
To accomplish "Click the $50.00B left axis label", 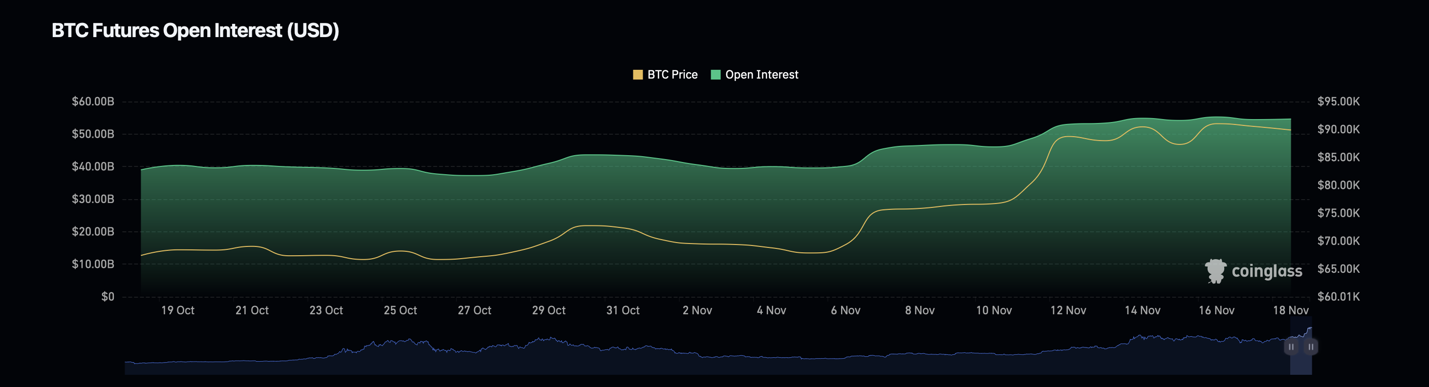I will [93, 134].
